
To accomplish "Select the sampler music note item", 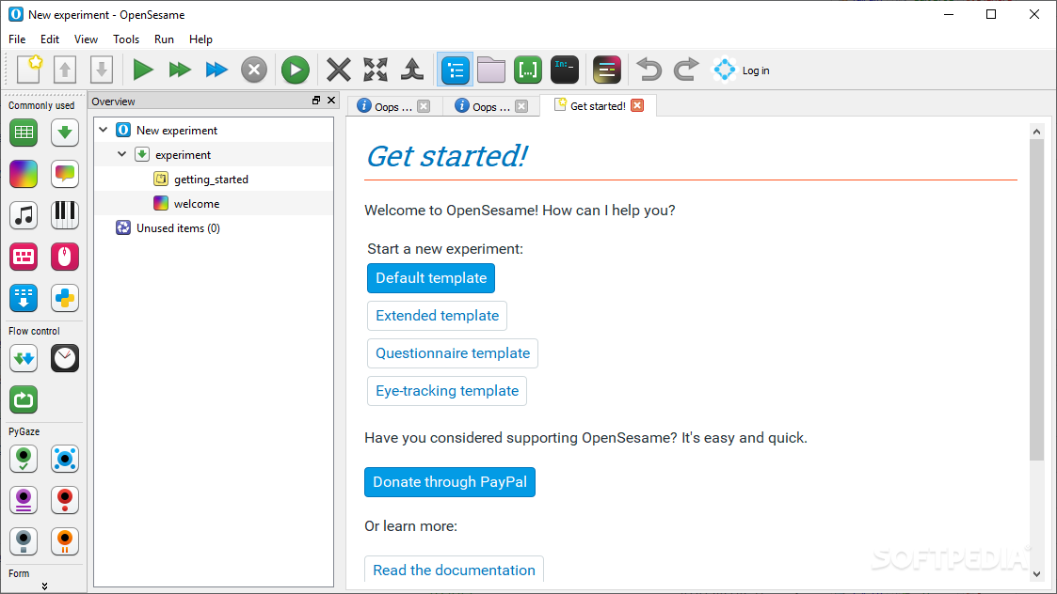I will [x=24, y=215].
